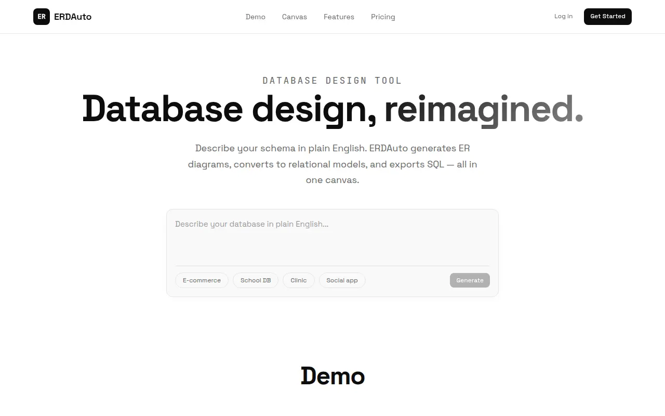Select the E-commerce example chip
This screenshot has height=416, width=665.
point(202,280)
